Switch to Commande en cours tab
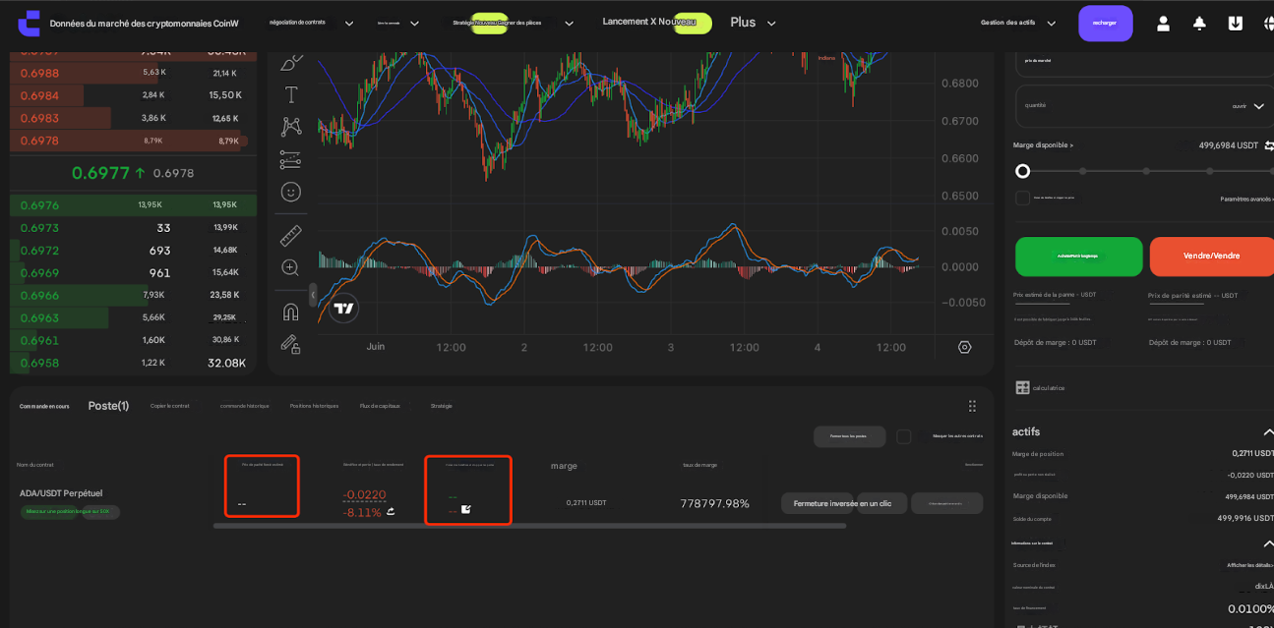Screen dimensions: 1274x628 point(44,406)
